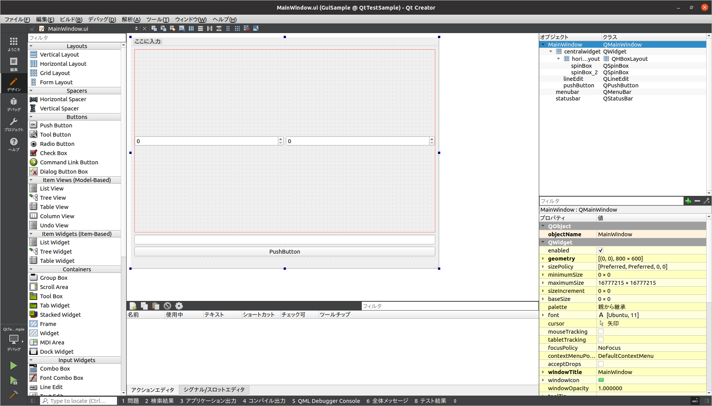
Task: Enable the acceptDrops property checkbox
Action: (601, 364)
